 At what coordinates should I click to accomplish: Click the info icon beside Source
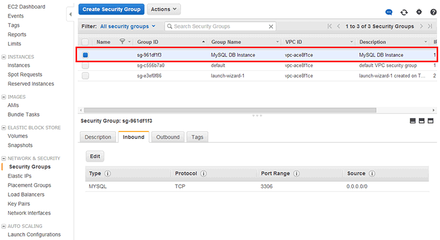pyautogui.click(x=372, y=174)
